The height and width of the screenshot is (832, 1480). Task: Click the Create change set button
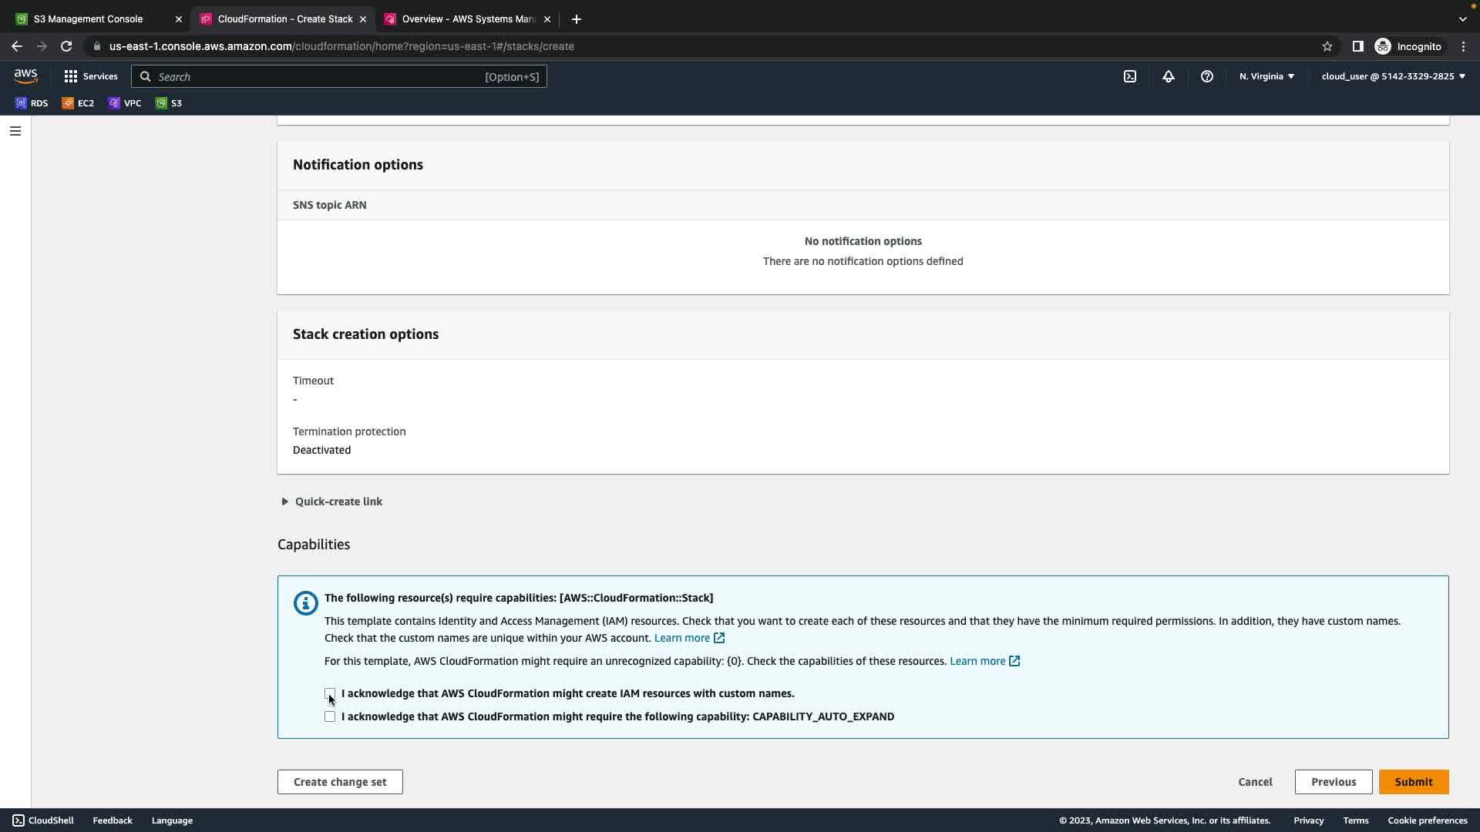click(x=340, y=782)
